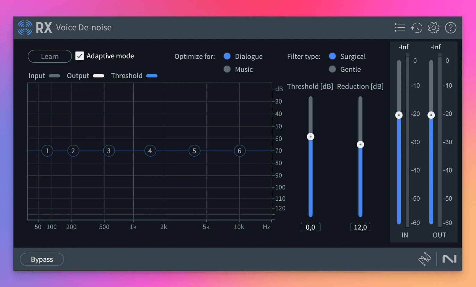The height and width of the screenshot is (287, 476).
Task: Select Gentle filter type
Action: click(332, 69)
